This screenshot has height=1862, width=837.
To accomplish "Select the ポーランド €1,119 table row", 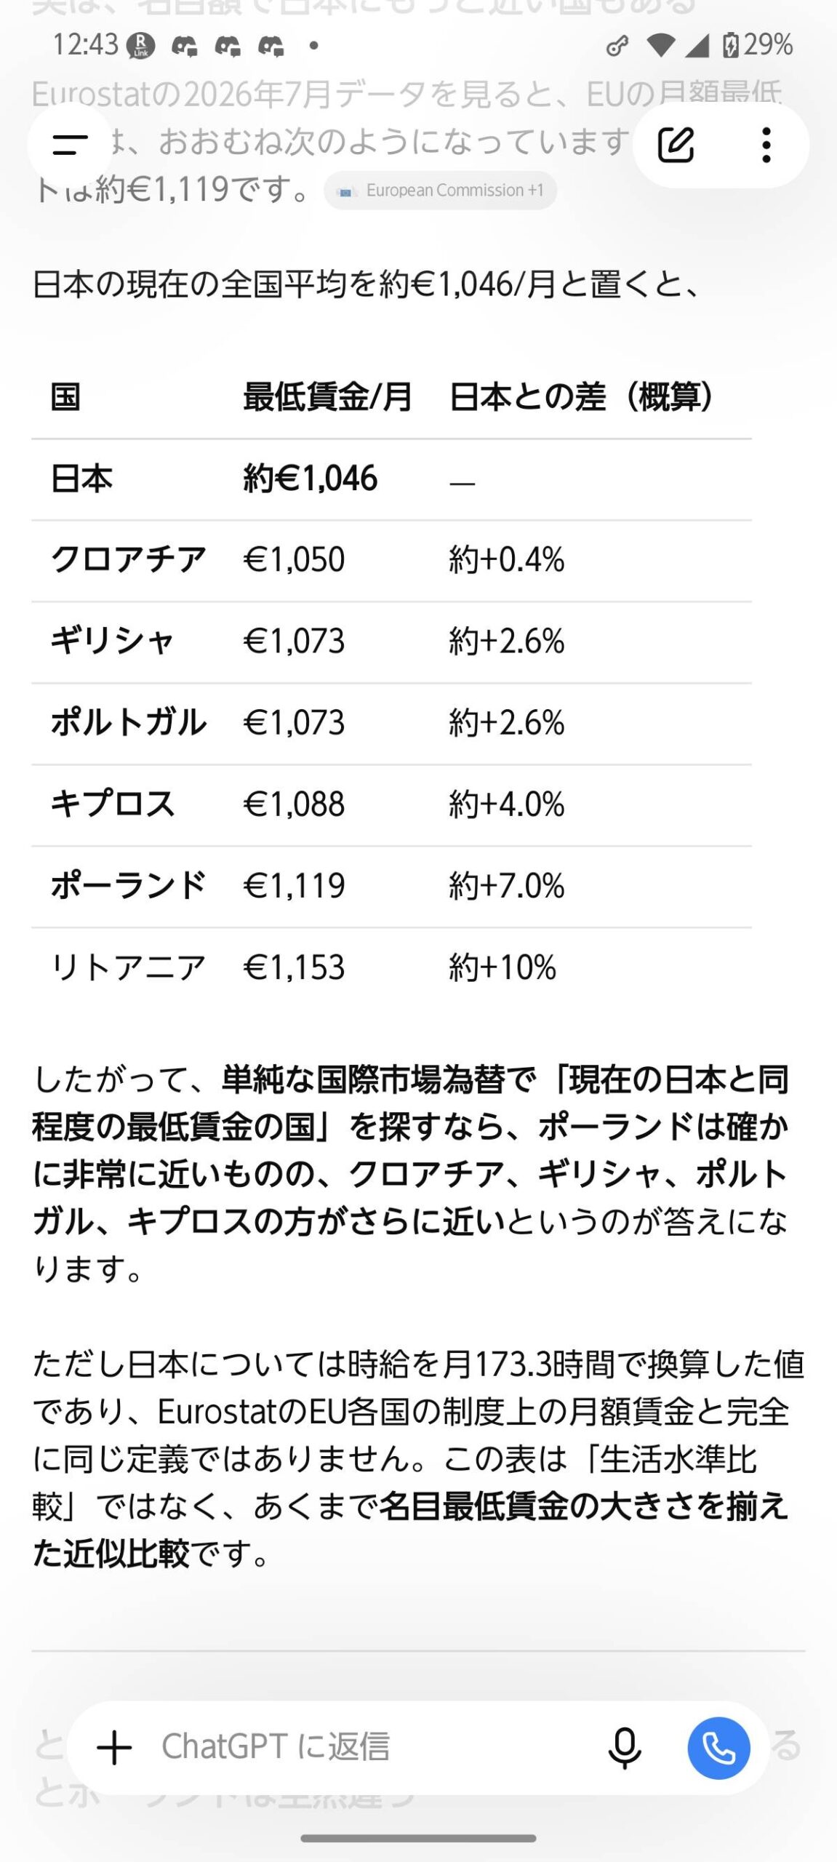I will pyautogui.click(x=391, y=887).
